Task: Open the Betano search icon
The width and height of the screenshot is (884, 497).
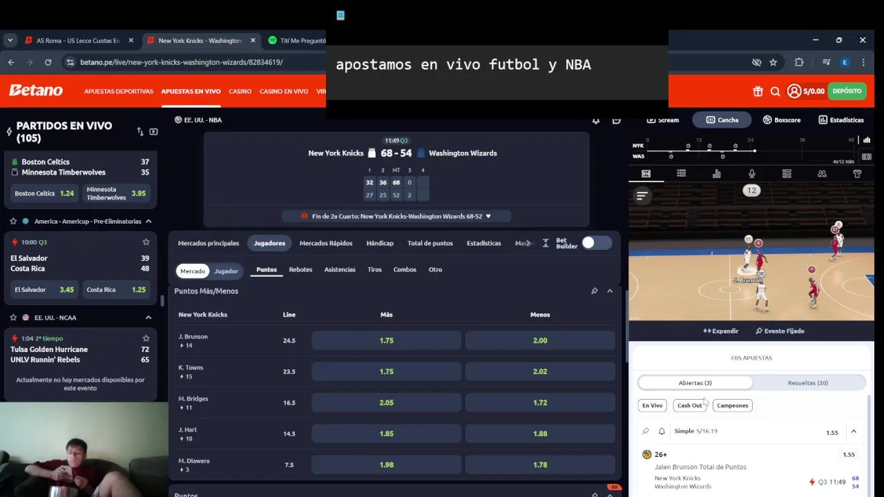Action: (x=775, y=91)
